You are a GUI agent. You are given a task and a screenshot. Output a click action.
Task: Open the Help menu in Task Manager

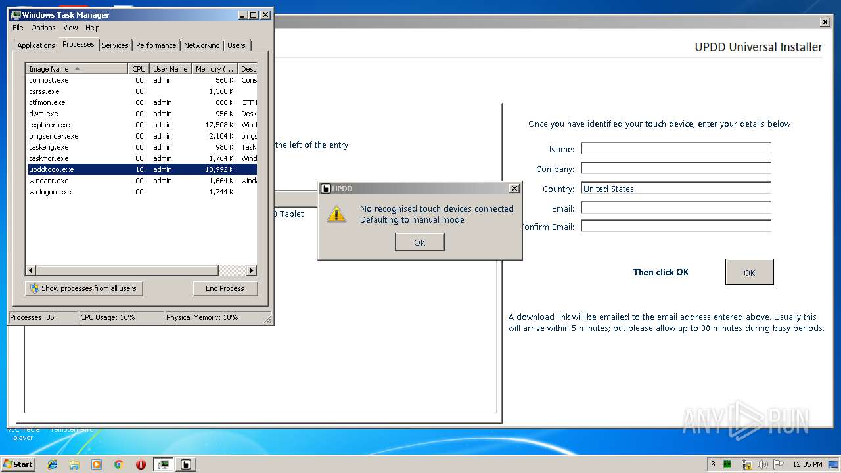click(x=93, y=28)
